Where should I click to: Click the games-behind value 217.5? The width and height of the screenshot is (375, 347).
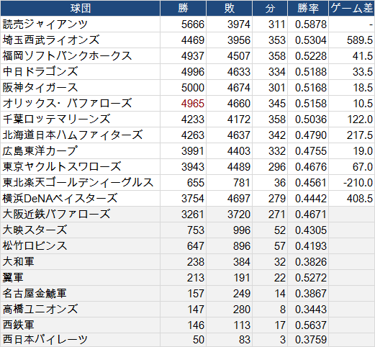coord(360,135)
